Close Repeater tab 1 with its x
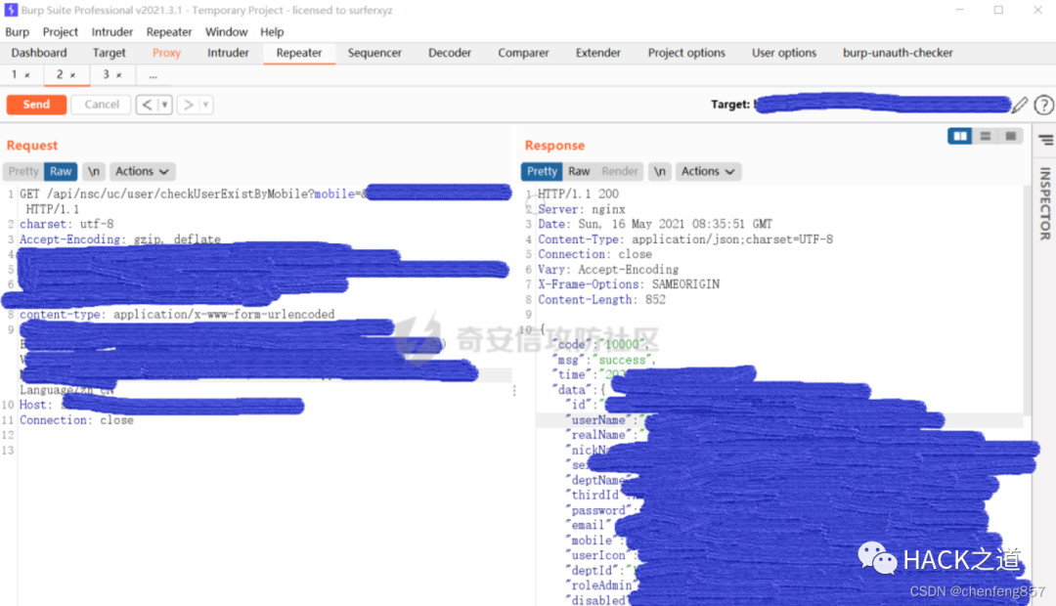1056x606 pixels. click(27, 75)
